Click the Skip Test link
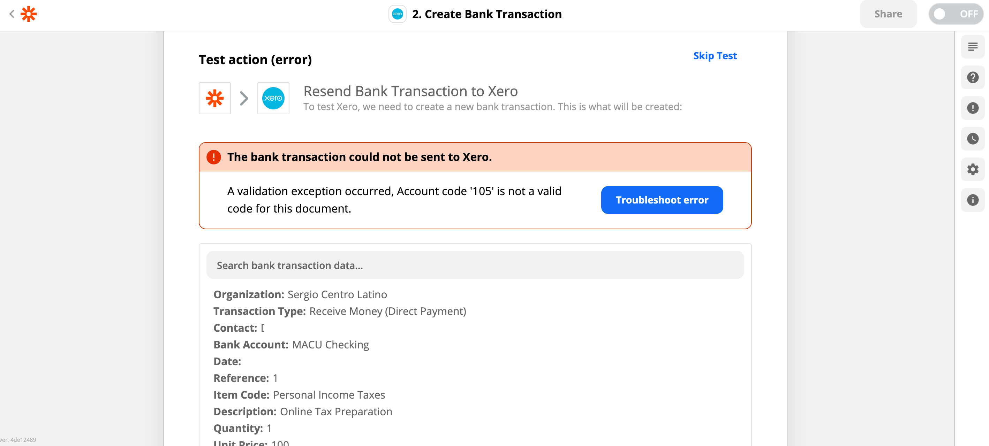 pyautogui.click(x=715, y=56)
